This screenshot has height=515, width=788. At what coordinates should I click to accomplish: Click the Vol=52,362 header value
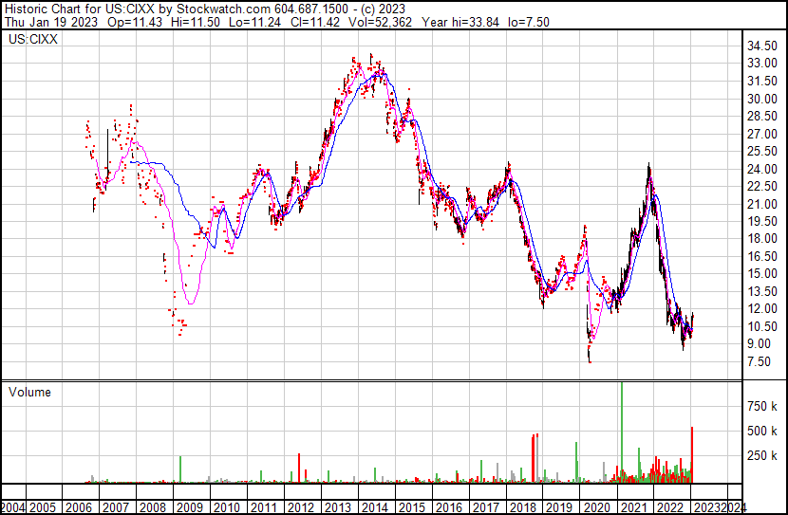click(379, 22)
